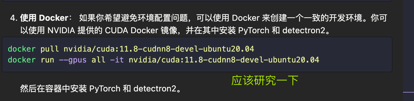Click the sentence '然后在容器中安装 PyTorch 和 detectron2'

tap(101, 88)
